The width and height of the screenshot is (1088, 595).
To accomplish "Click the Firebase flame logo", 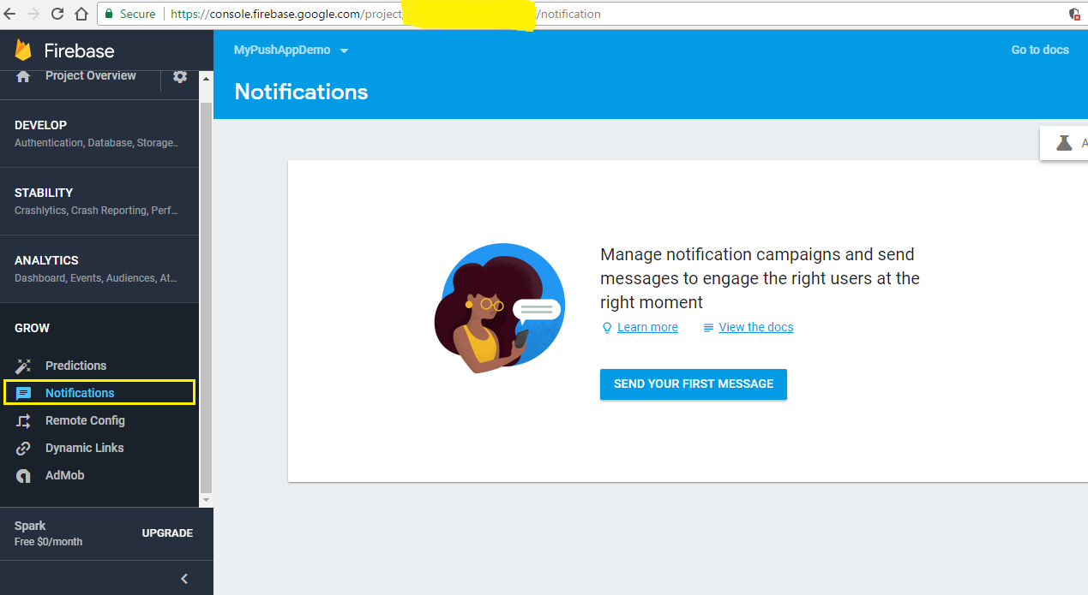I will coord(22,50).
